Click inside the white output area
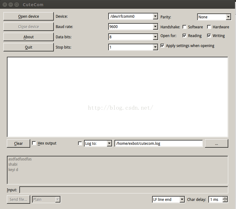 118,97
